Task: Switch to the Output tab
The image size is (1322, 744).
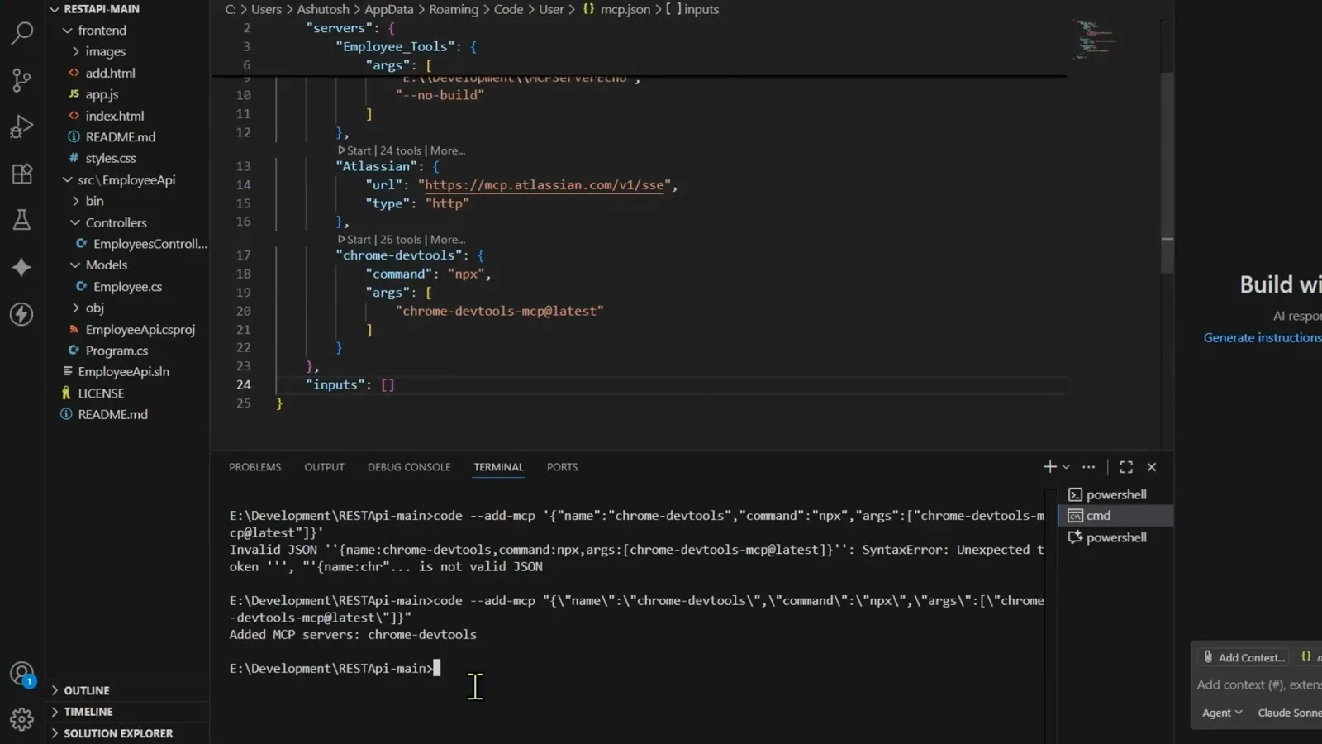Action: (324, 467)
